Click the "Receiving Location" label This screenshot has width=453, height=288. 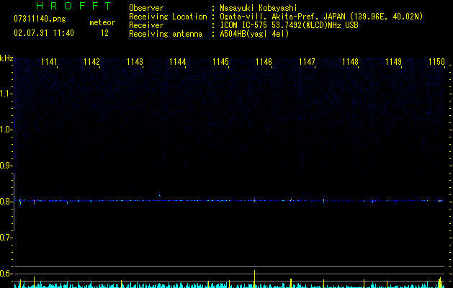pos(168,17)
